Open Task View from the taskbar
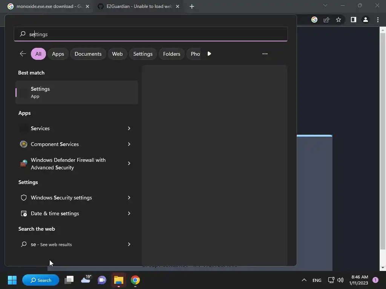Viewport: 386px width, 289px height. coord(69,280)
